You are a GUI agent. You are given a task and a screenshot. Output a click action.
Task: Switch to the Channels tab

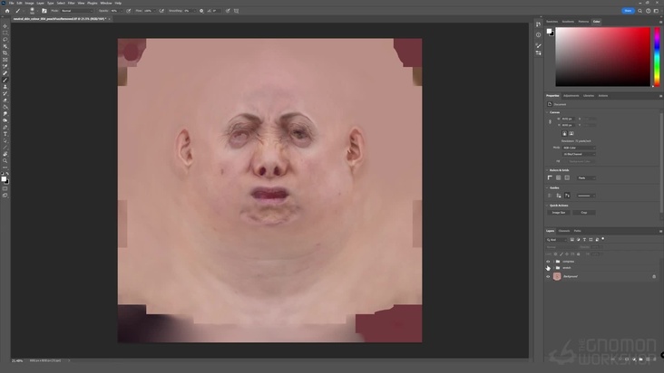563,231
